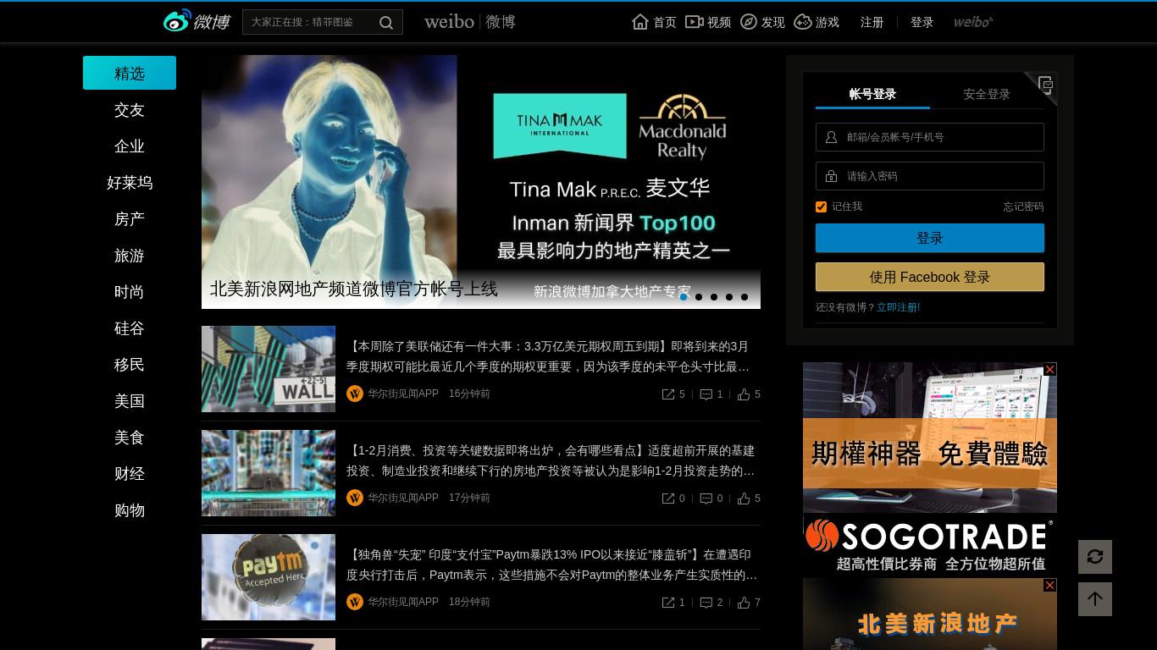
Task: Open 立即注册 link
Action: pyautogui.click(x=898, y=307)
